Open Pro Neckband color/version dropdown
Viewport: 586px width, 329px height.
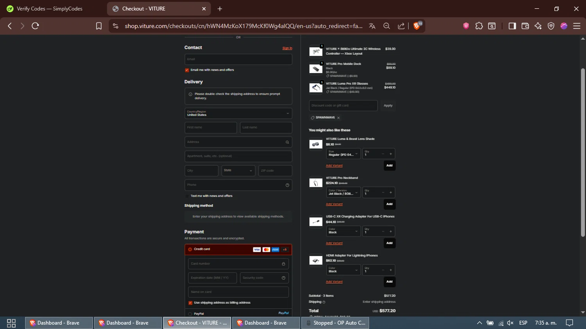pos(343,192)
